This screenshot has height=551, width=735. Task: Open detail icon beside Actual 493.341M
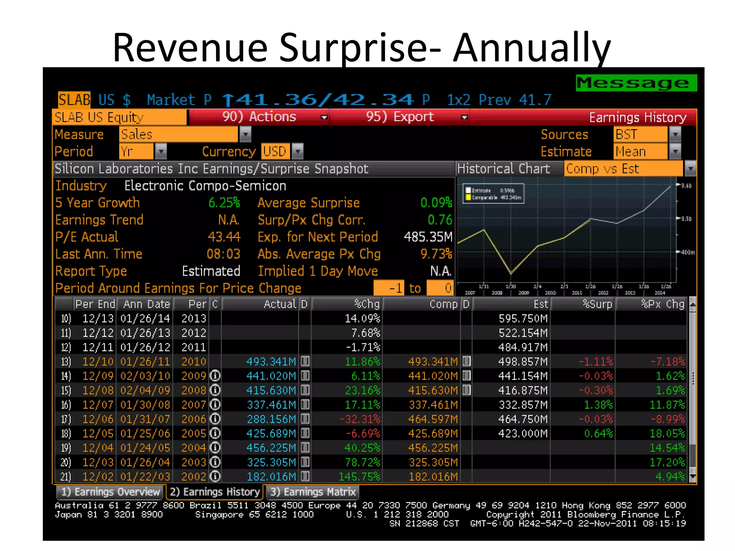[x=305, y=361]
